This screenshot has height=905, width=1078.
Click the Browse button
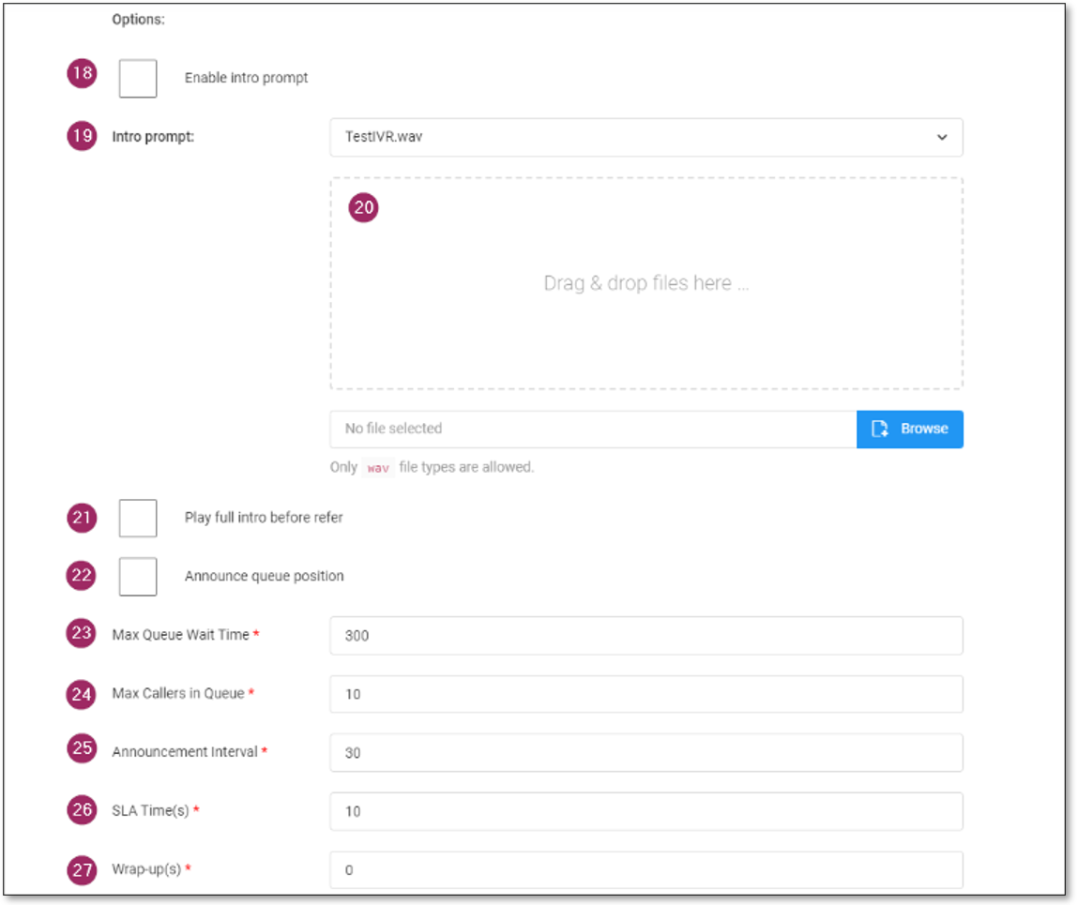[909, 429]
